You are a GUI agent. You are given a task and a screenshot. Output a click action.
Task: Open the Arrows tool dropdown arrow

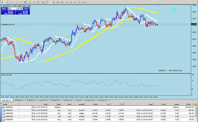tap(45, 2)
